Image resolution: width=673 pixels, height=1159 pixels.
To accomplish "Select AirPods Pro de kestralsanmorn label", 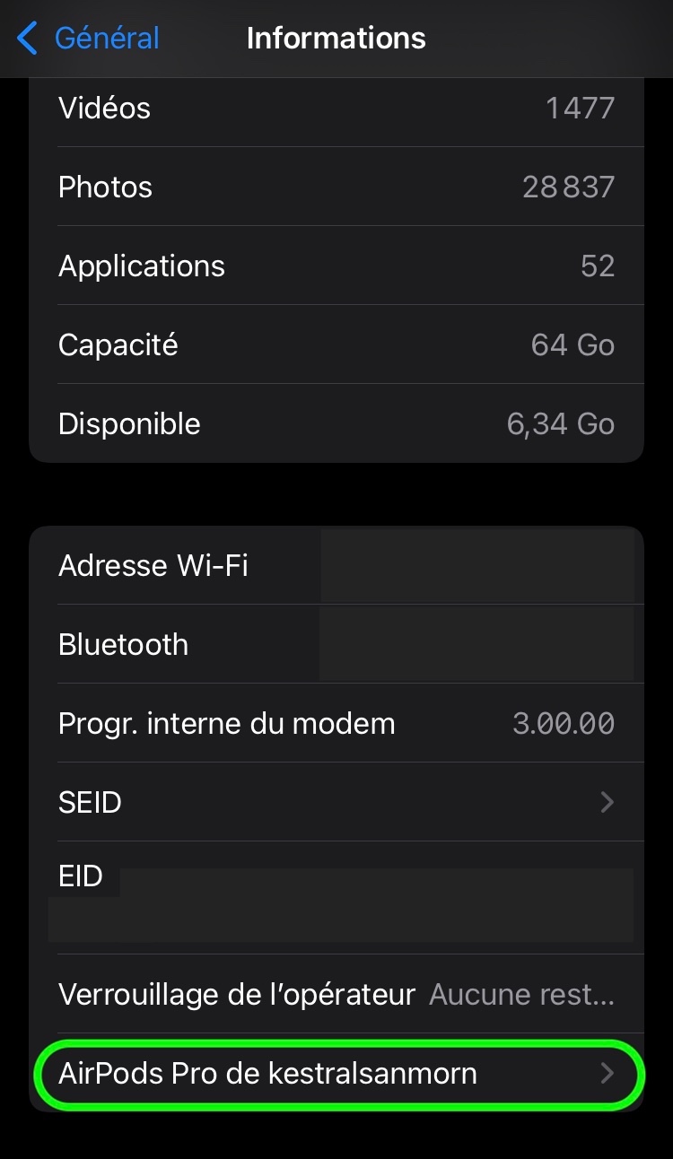I will tap(267, 1073).
